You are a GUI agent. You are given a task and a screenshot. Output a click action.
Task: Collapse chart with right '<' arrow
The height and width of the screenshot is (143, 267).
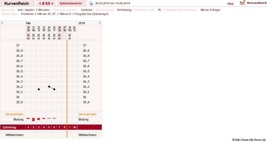click(x=100, y=23)
